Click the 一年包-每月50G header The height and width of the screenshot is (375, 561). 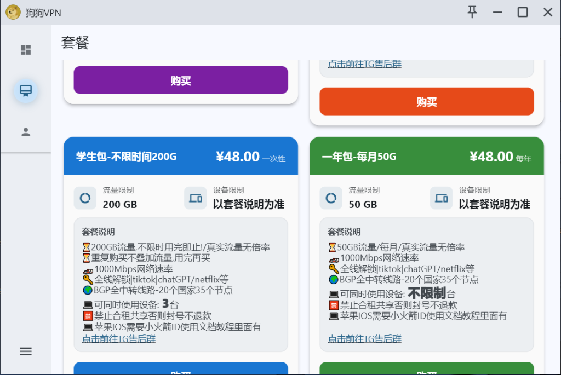(x=359, y=157)
